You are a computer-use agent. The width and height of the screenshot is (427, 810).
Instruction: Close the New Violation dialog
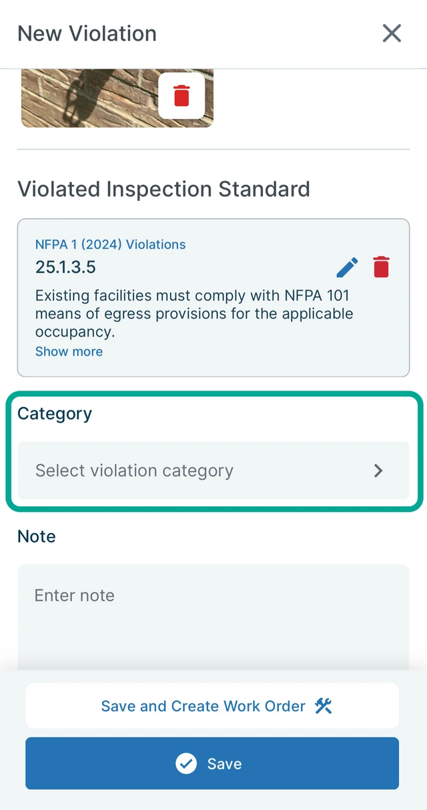[392, 33]
